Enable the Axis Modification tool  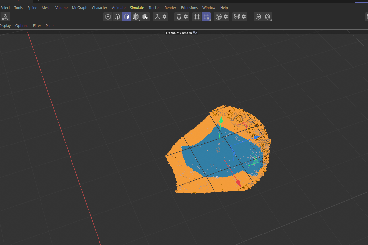pos(157,17)
